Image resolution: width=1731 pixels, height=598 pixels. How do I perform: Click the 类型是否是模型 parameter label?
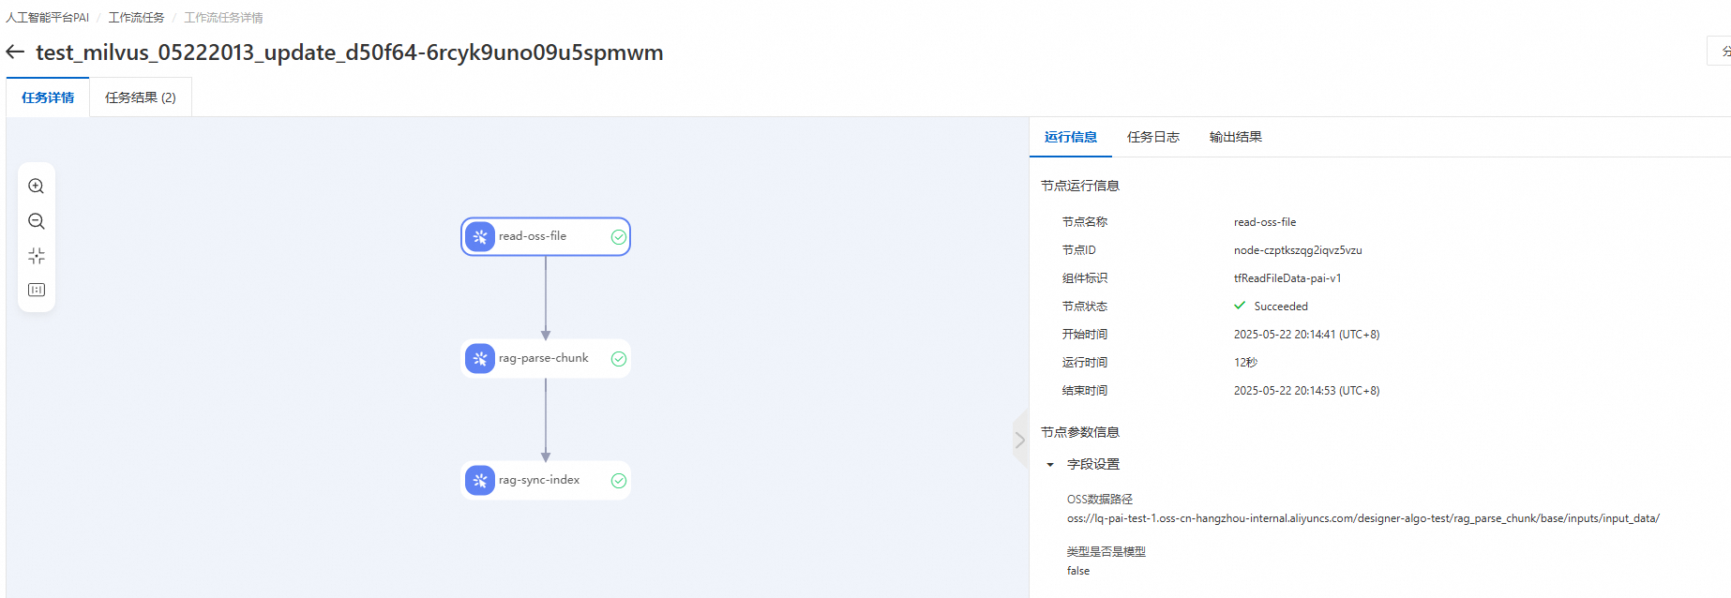click(1106, 552)
